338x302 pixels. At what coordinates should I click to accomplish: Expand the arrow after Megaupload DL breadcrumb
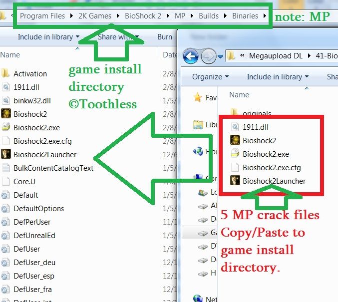pyautogui.click(x=309, y=56)
